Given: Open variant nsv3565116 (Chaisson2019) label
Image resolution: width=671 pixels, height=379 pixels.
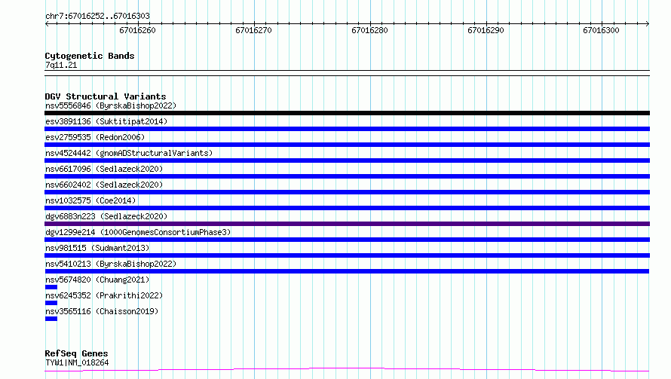Looking at the screenshot, I should [x=102, y=311].
